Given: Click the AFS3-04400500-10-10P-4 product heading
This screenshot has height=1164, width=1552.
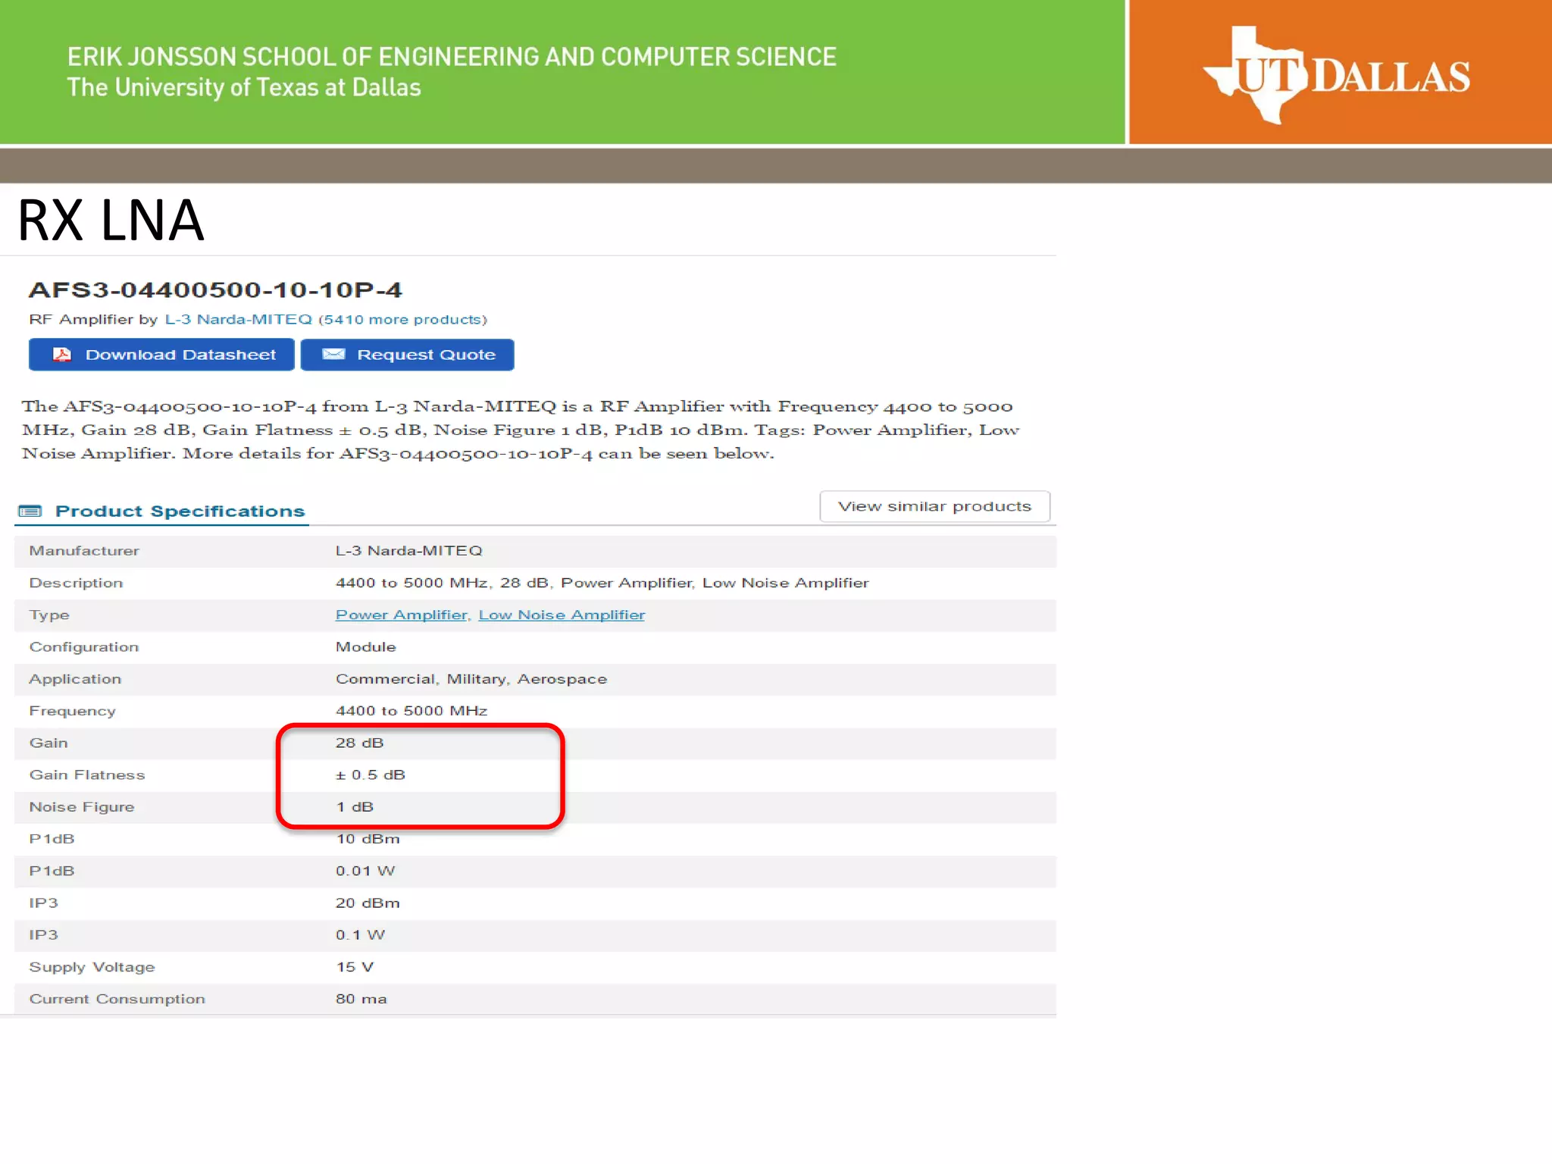Looking at the screenshot, I should point(215,290).
